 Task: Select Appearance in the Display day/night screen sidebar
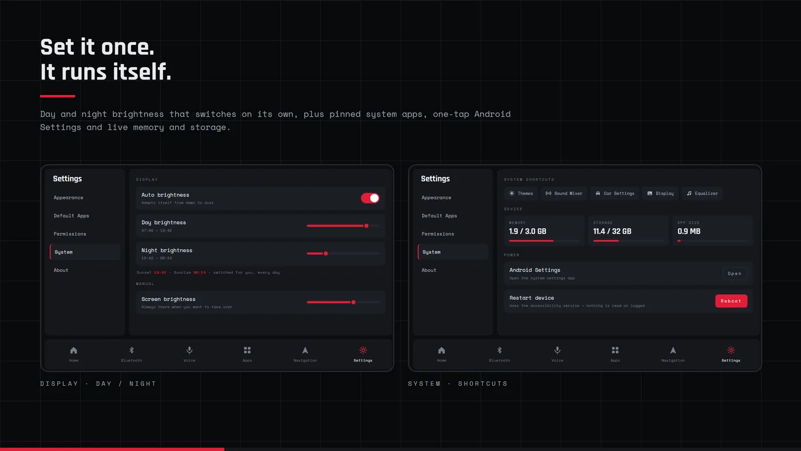click(85, 197)
